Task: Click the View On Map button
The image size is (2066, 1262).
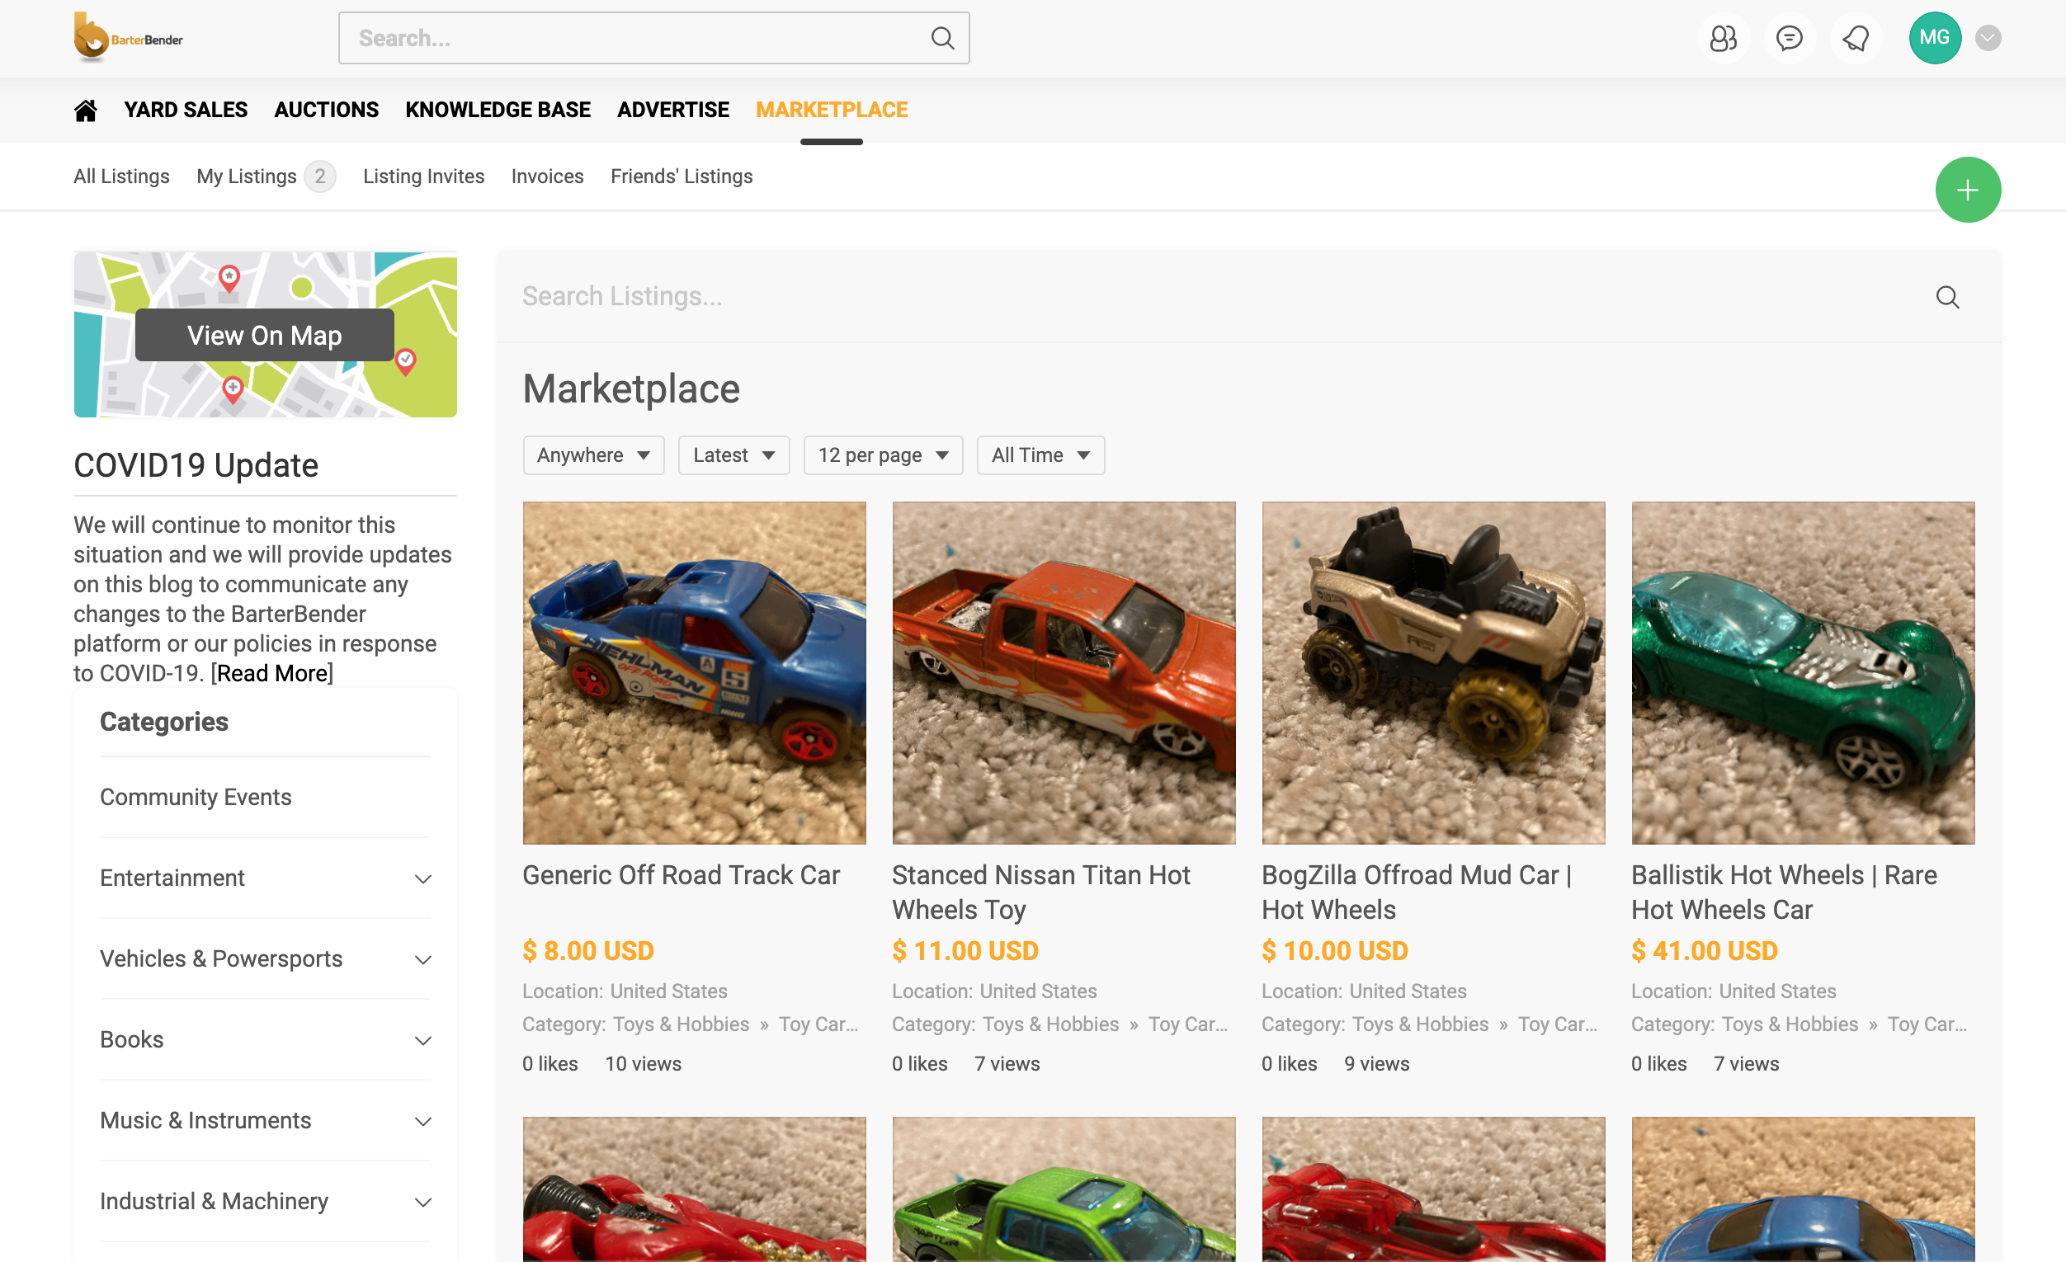Action: [264, 335]
